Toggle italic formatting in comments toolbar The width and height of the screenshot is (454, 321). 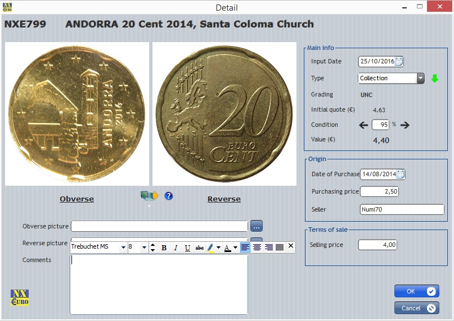click(176, 247)
